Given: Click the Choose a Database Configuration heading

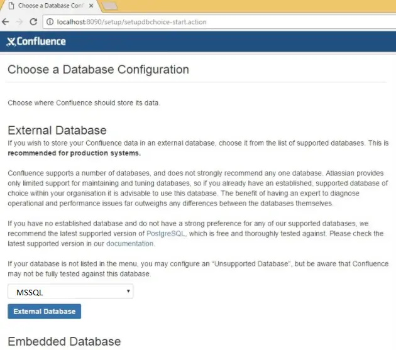Looking at the screenshot, I should click(x=98, y=70).
